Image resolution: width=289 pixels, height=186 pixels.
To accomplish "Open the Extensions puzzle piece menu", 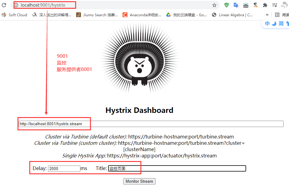I will pyautogui.click(x=265, y=5).
